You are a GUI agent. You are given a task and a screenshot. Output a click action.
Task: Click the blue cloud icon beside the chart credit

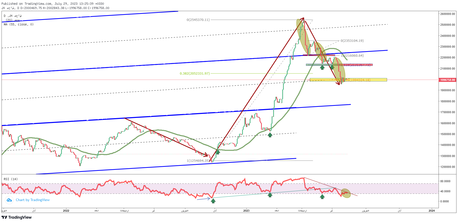coord(9,200)
